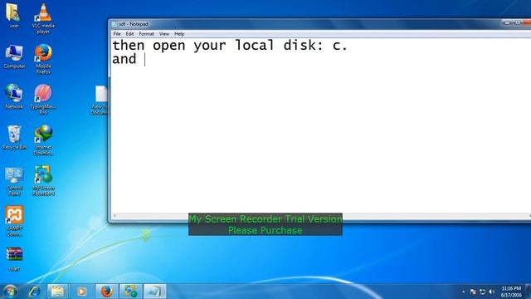Screen dimensions: 531x299
Task: Select the WinRAR archive desktop icon
Action: pos(14,259)
